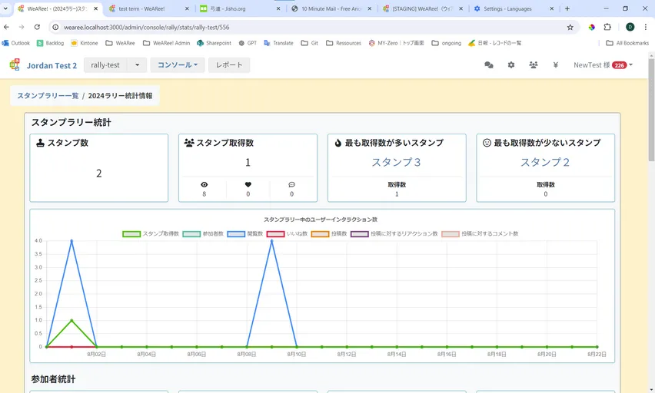Screen dimensions: 655x393
Task: Switch to the 10 Minute Mail tab
Action: pos(331,8)
